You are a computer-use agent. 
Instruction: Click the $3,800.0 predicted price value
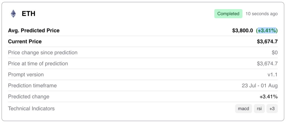click(x=242, y=30)
